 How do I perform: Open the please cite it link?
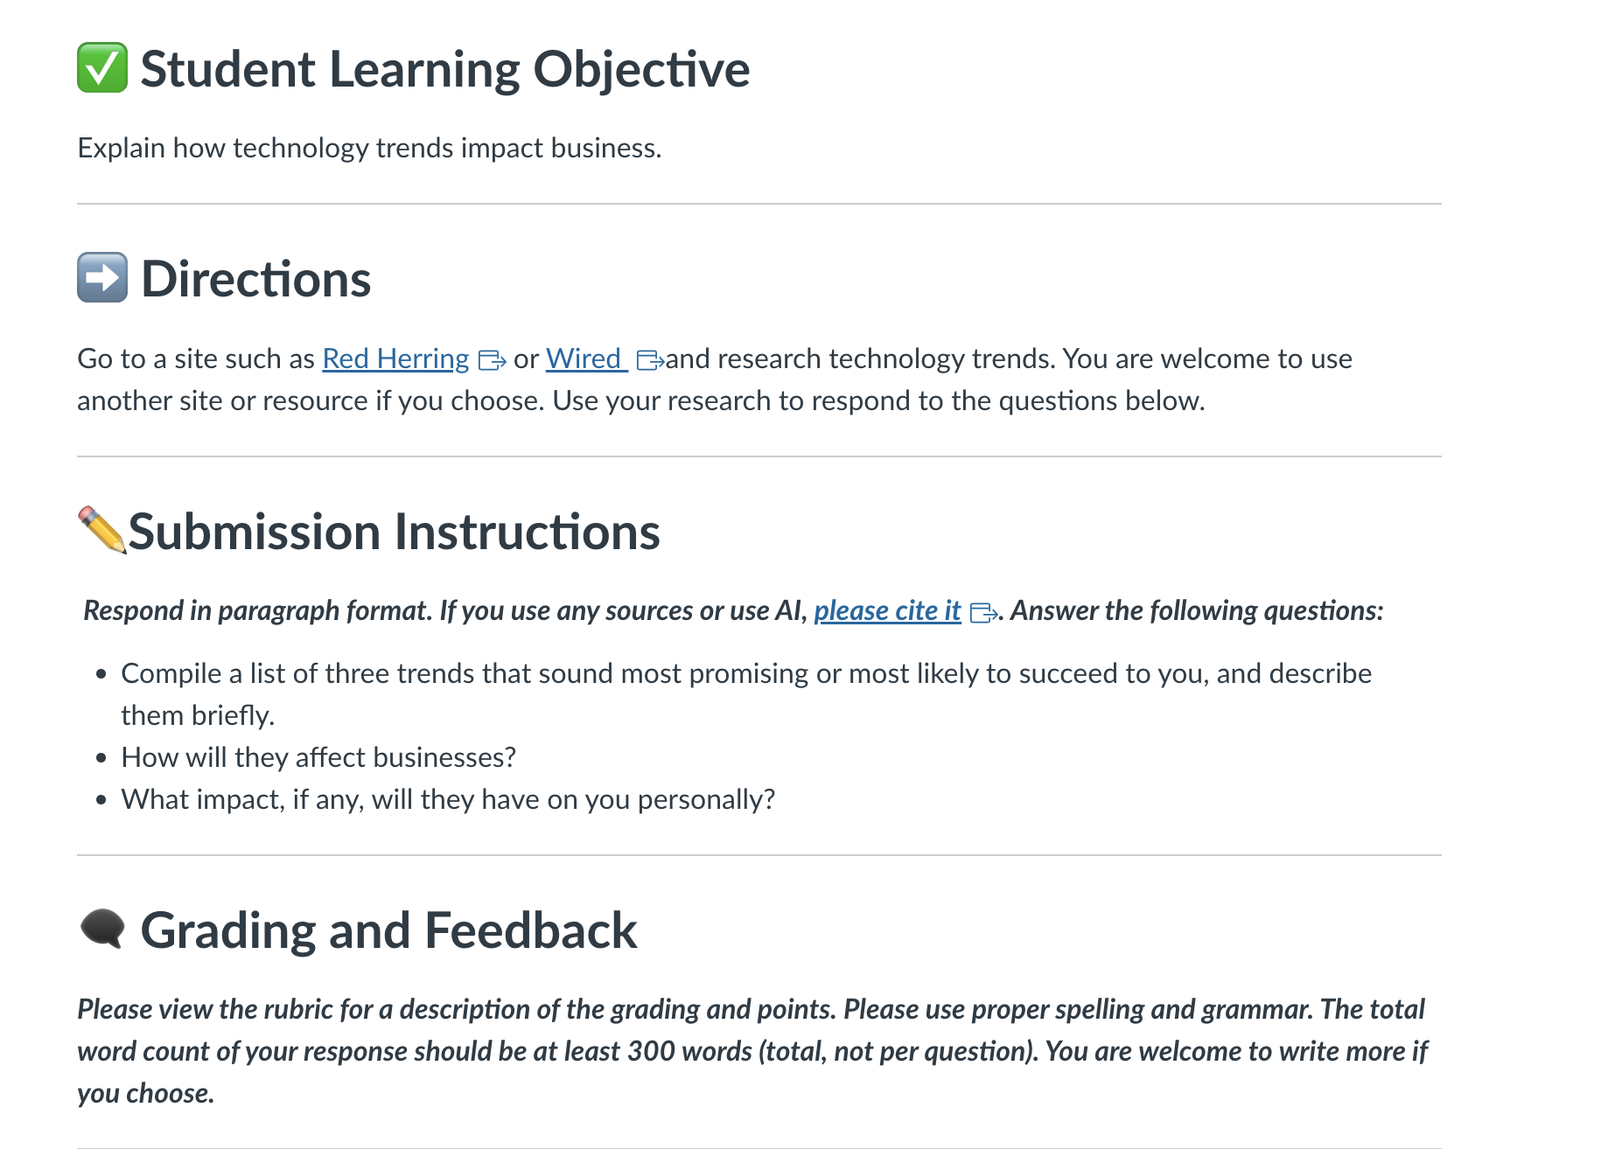887,610
